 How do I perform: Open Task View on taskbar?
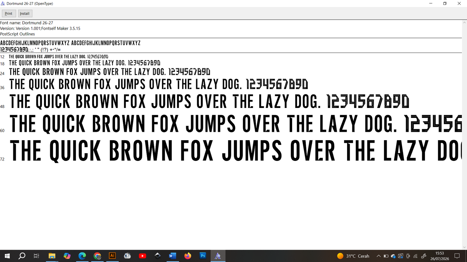37,256
